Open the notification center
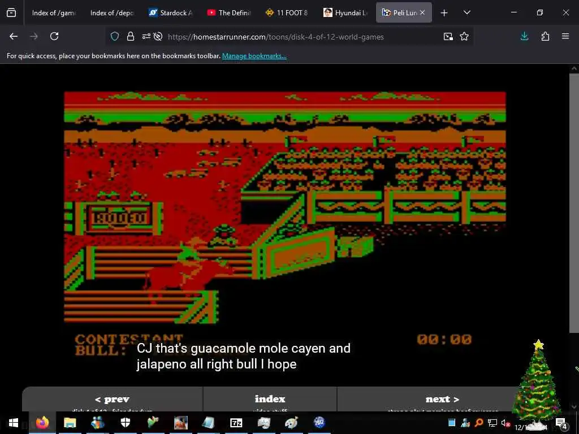 pos(561,423)
